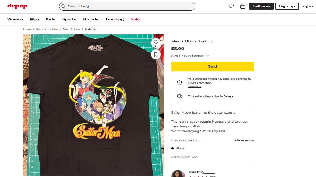Open the Brands menu

coord(91,19)
